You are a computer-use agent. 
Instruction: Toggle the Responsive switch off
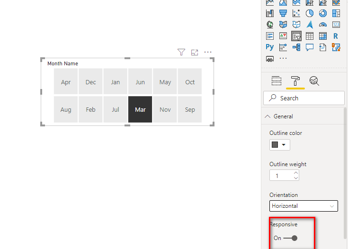pos(291,238)
